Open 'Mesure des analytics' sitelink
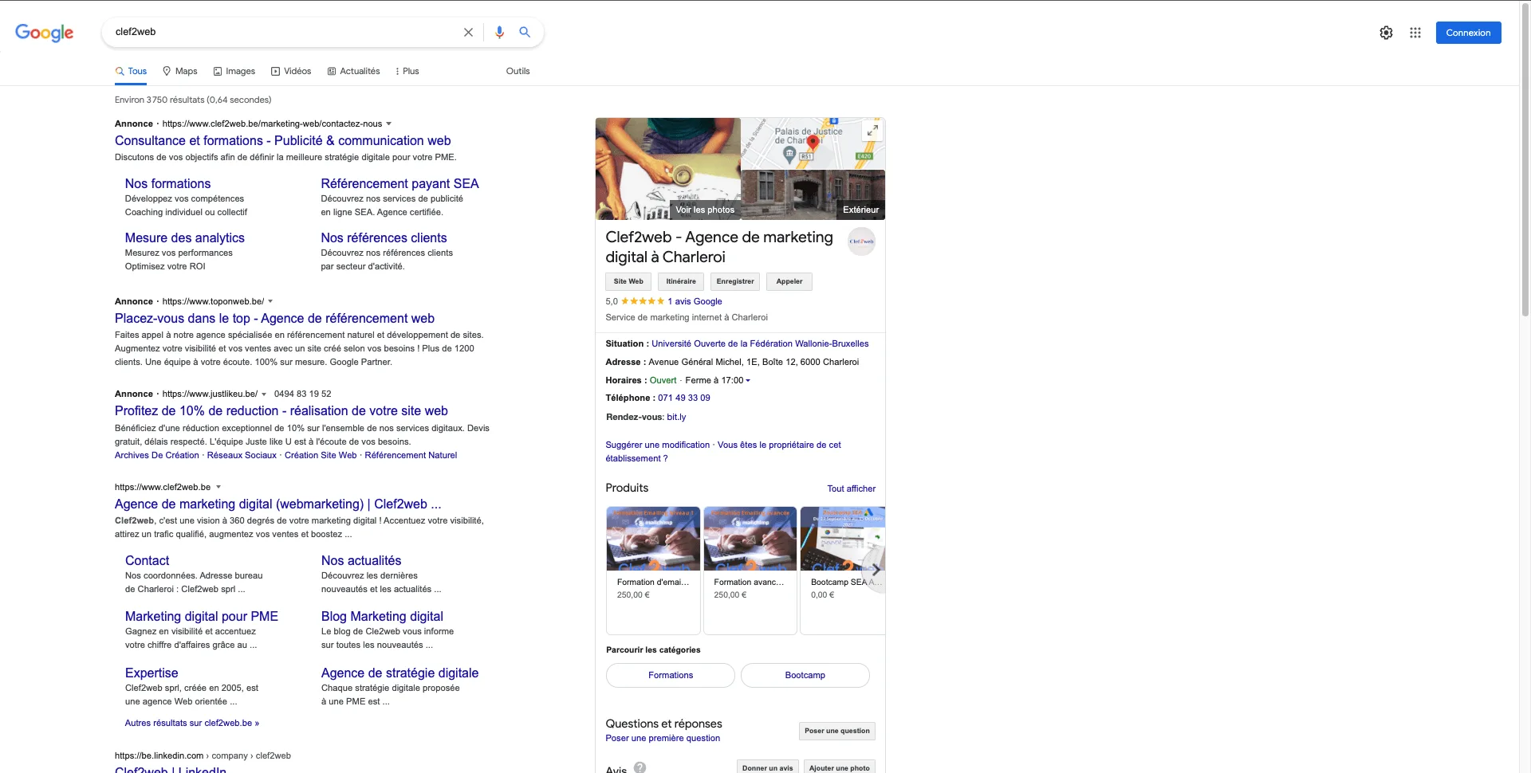This screenshot has width=1531, height=773. point(184,238)
